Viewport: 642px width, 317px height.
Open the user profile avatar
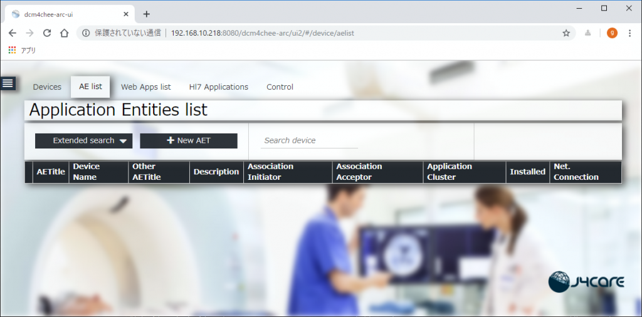pyautogui.click(x=612, y=33)
